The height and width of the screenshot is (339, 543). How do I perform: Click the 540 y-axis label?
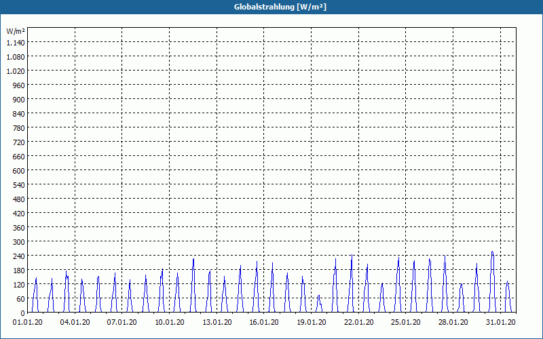point(19,185)
